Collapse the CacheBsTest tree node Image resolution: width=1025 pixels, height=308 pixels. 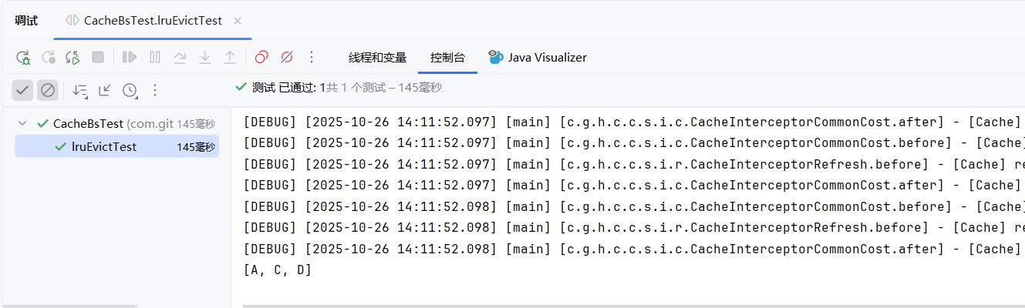(x=22, y=123)
